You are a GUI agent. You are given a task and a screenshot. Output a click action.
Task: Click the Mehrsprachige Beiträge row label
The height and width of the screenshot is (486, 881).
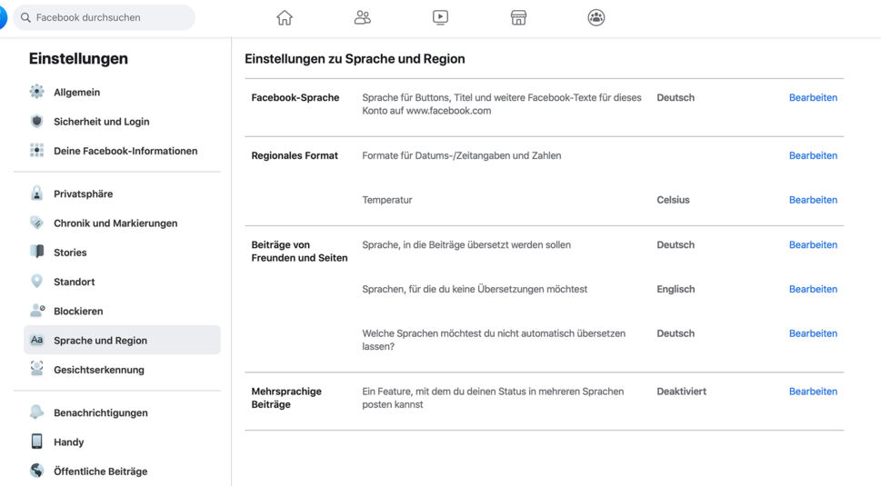pyautogui.click(x=286, y=398)
